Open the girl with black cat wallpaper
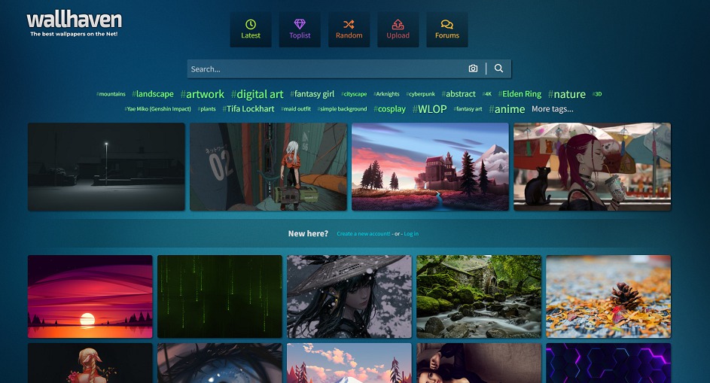This screenshot has height=383, width=710. point(593,166)
